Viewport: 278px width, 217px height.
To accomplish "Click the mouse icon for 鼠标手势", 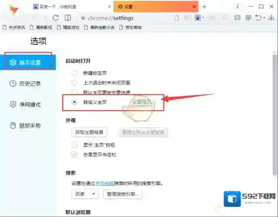I will click(x=13, y=125).
